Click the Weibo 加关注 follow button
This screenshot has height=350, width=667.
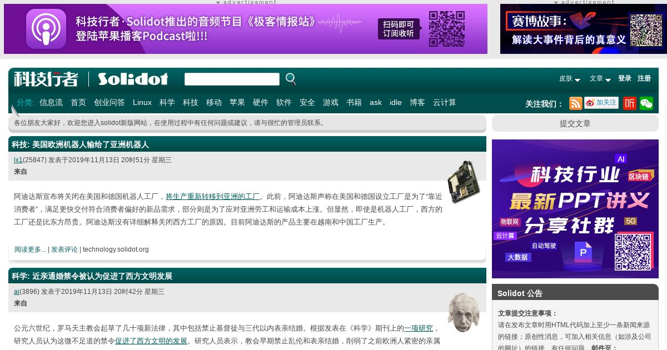pos(601,103)
